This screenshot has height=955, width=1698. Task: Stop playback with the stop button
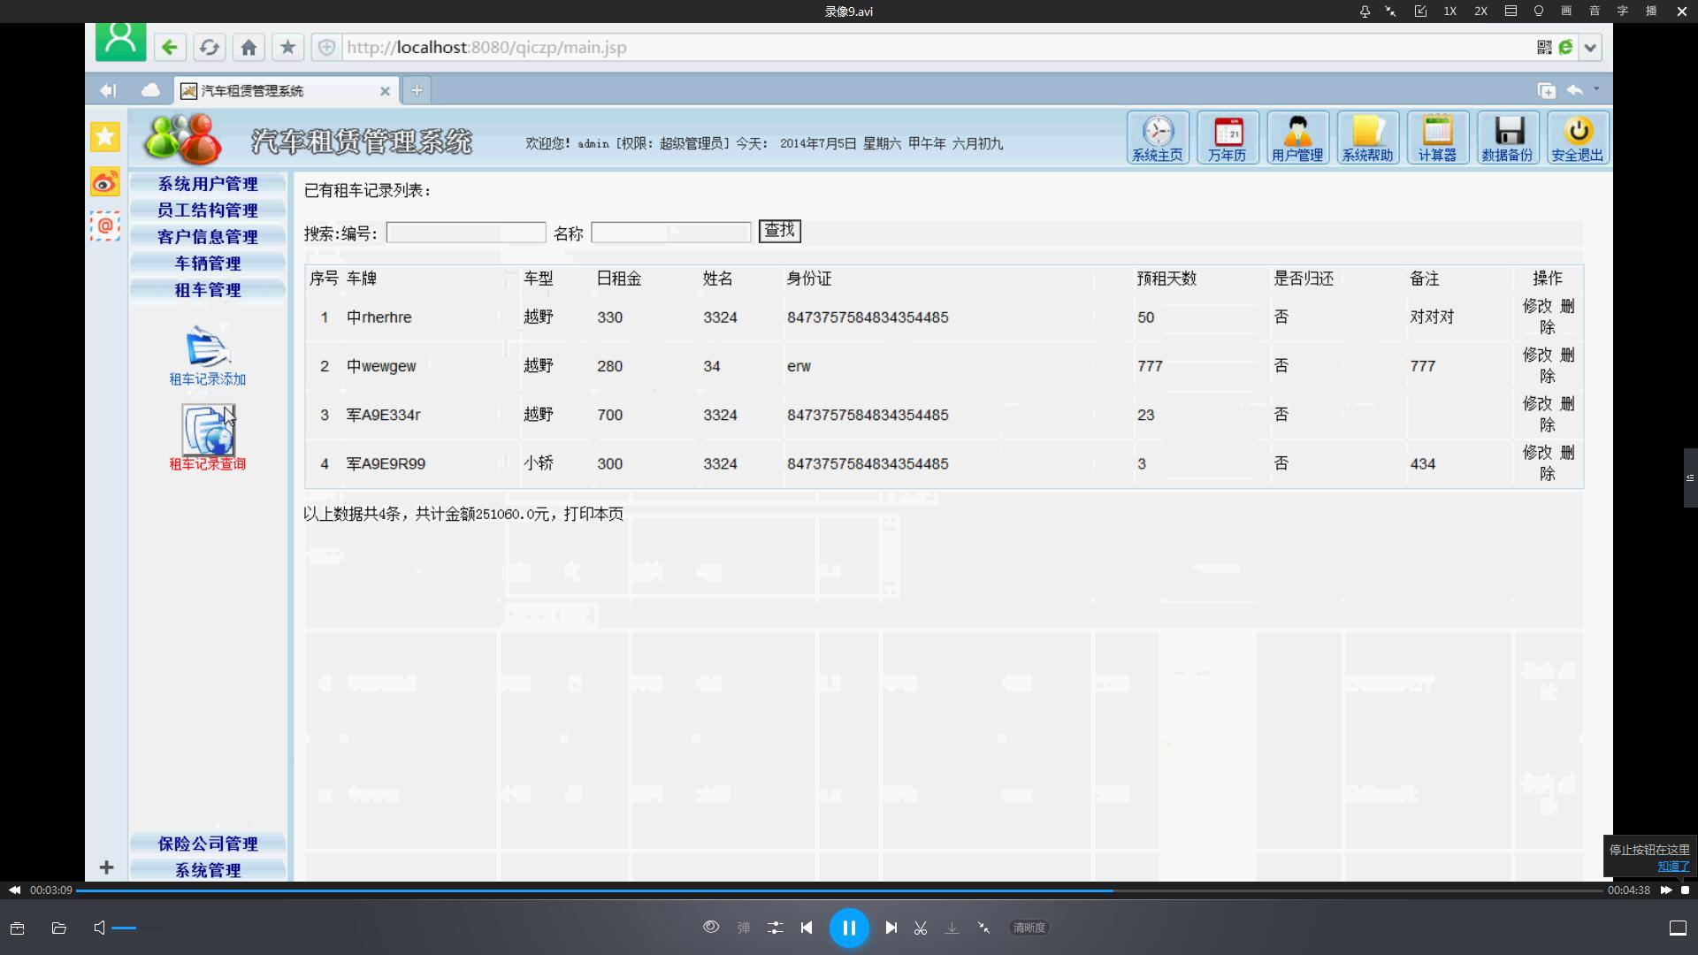point(1686,890)
